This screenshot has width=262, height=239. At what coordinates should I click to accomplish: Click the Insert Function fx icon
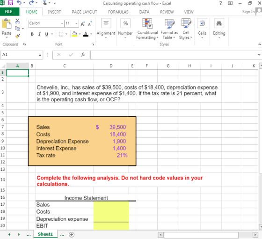tap(83, 55)
